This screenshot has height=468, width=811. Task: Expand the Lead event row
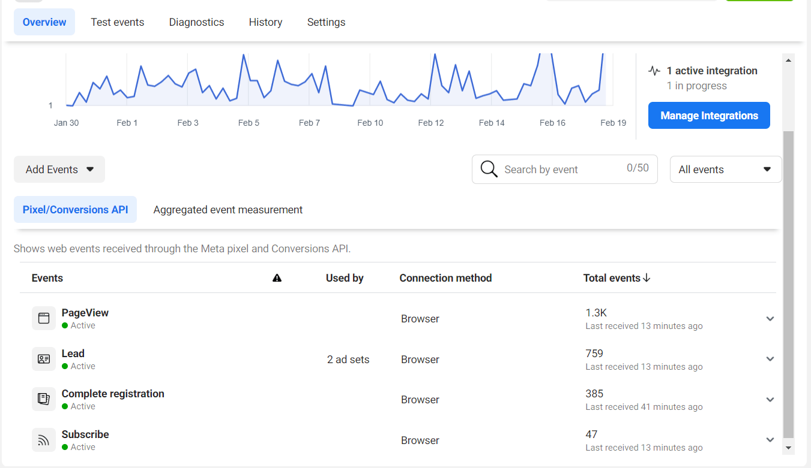pos(770,359)
